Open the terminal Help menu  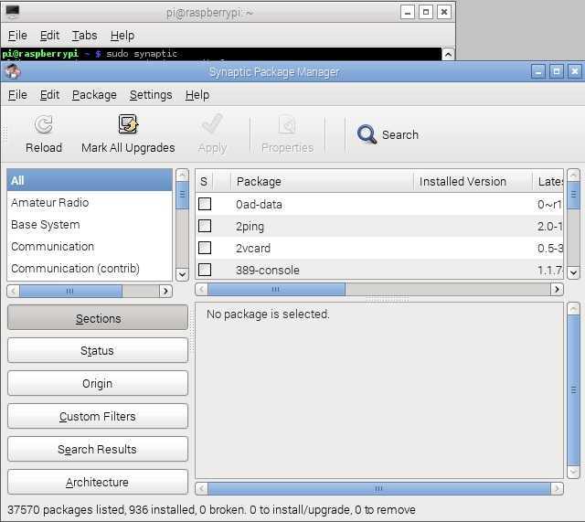[x=122, y=36]
